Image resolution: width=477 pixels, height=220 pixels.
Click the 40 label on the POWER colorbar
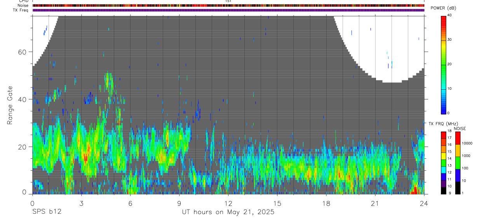449,15
